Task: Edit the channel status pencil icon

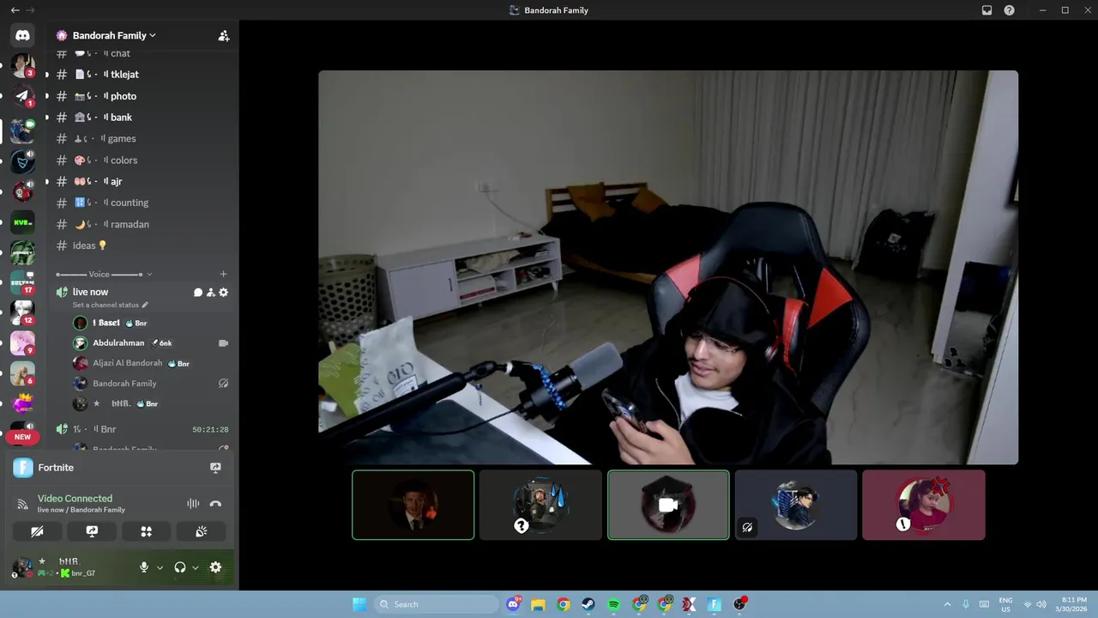Action: point(145,305)
